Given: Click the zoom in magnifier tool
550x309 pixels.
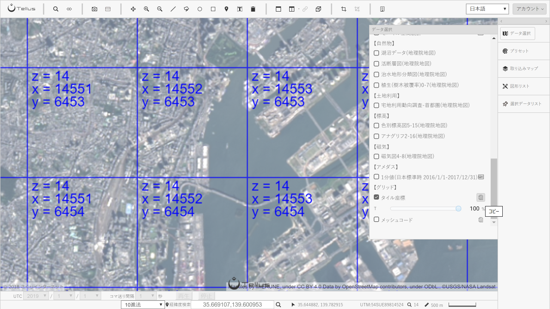Looking at the screenshot, I should point(147,9).
